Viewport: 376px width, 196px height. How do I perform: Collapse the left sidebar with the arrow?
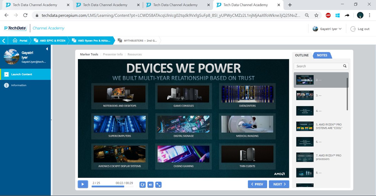coord(47,49)
